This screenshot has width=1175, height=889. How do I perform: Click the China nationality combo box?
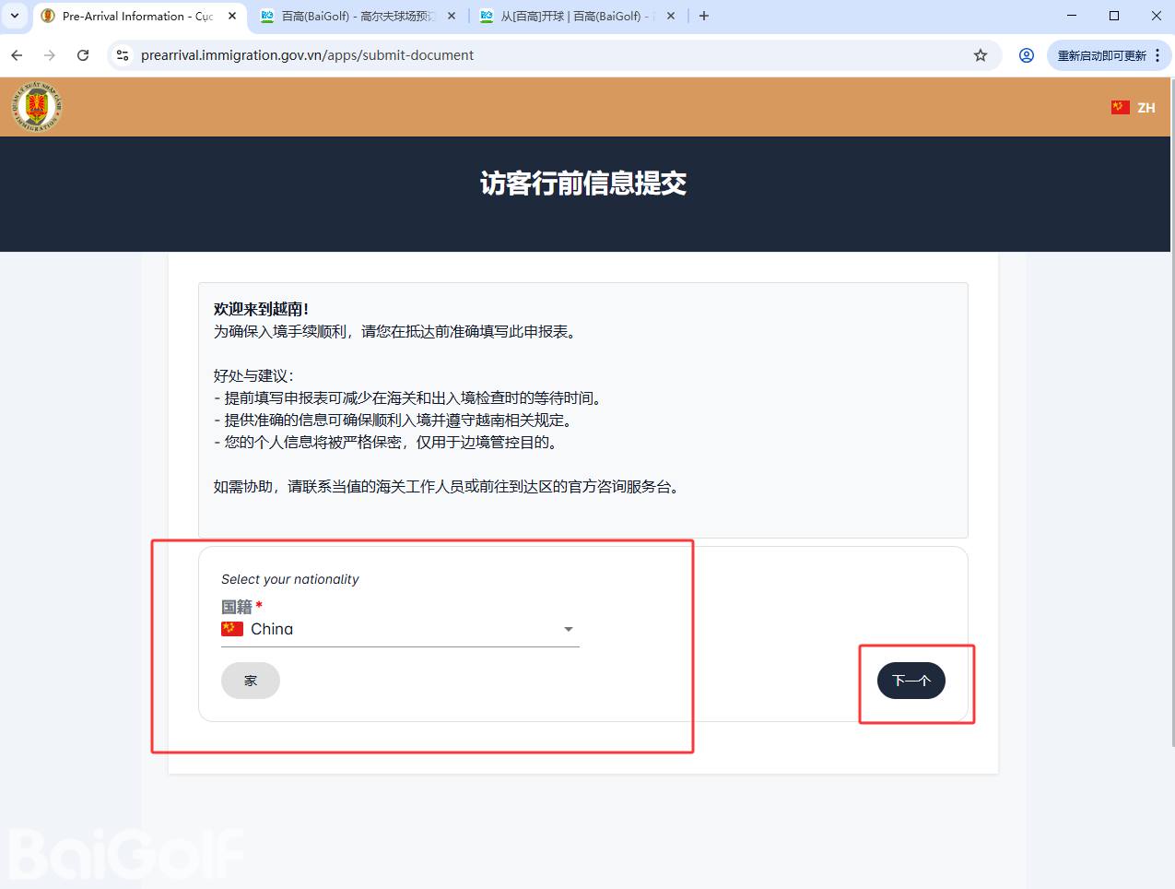point(396,629)
